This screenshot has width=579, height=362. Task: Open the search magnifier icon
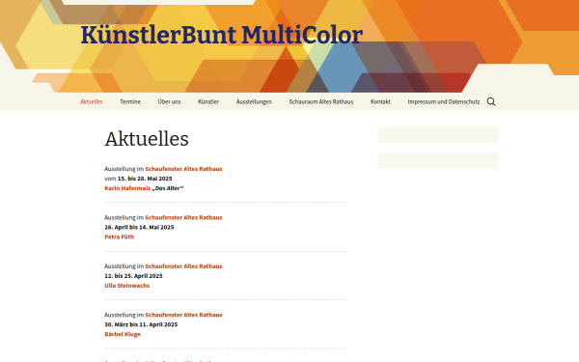tap(491, 101)
